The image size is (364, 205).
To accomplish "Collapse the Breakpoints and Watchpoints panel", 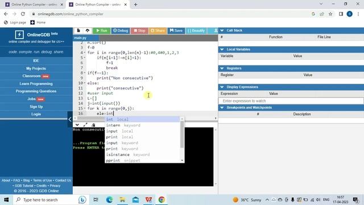I will [222, 108].
